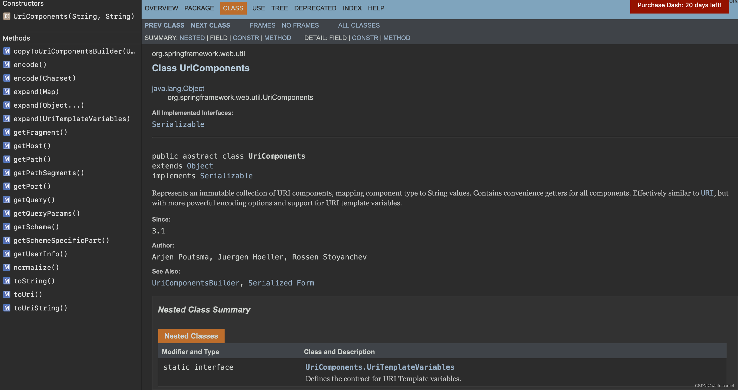Switch to the PACKAGE tab

[199, 8]
